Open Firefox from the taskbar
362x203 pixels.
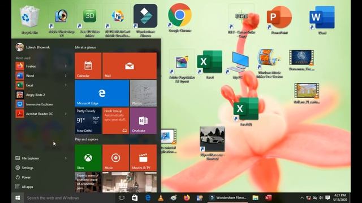point(187,198)
